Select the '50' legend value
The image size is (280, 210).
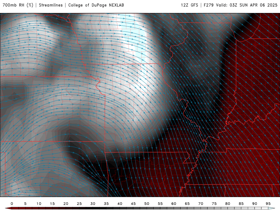[x=147, y=204]
